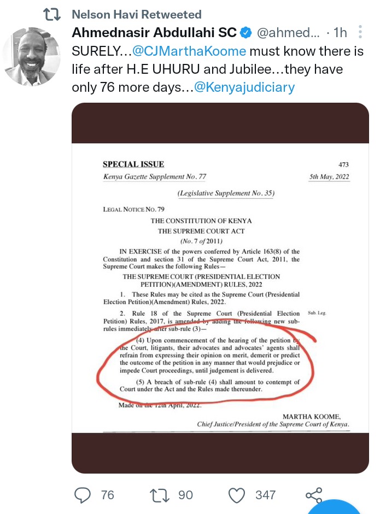Click the retweet arrows beside Nelson Havi

tap(52, 14)
